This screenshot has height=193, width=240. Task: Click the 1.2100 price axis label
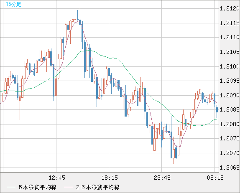point(230,66)
